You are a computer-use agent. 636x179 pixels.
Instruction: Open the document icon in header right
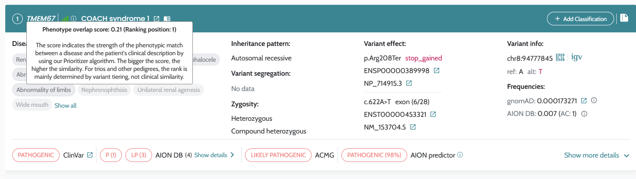pos(624,18)
